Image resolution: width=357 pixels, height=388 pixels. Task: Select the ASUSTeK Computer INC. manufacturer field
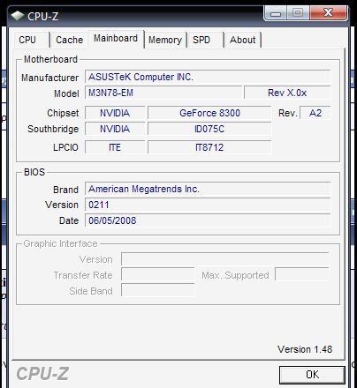tap(208, 77)
